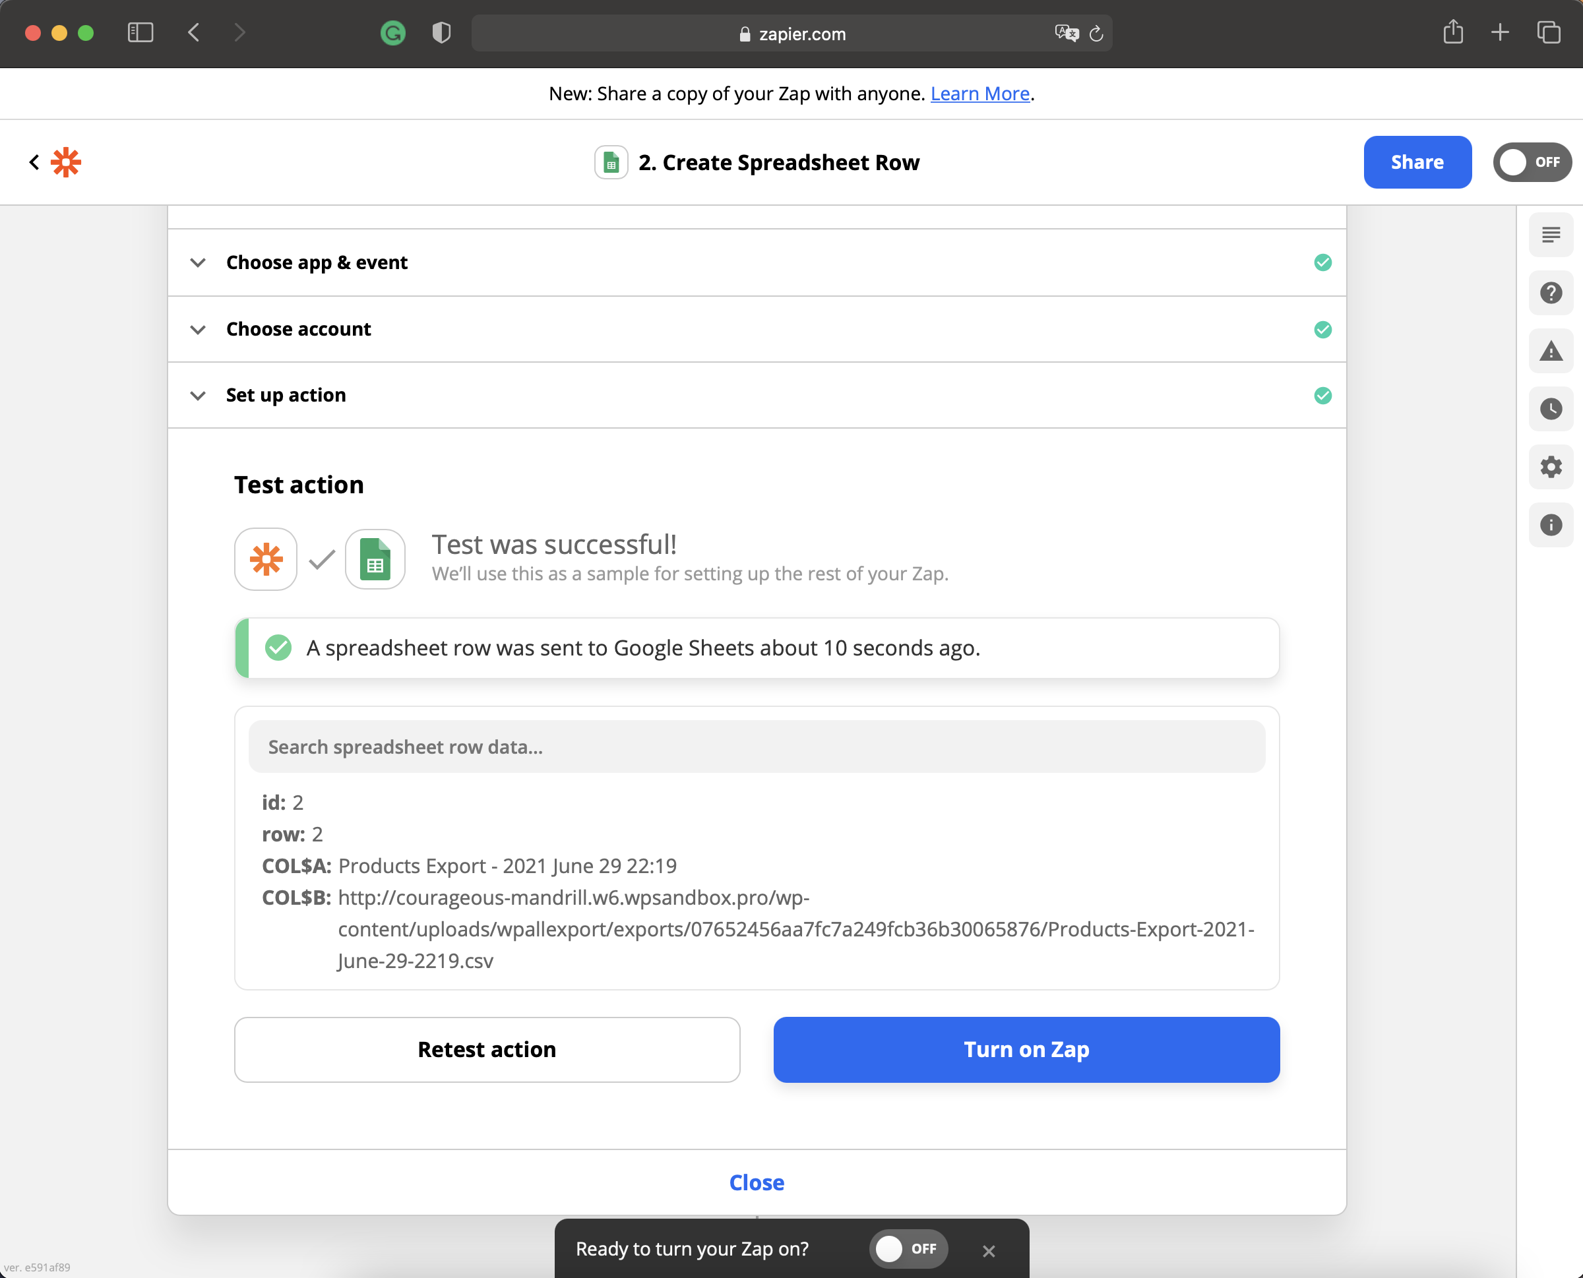Viewport: 1583px width, 1278px height.
Task: Click the Share button
Action: (x=1417, y=162)
